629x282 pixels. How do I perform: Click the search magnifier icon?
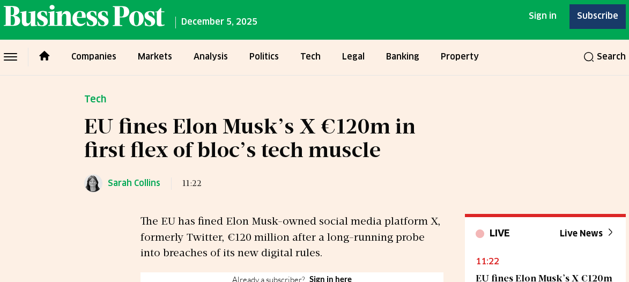[x=588, y=57]
